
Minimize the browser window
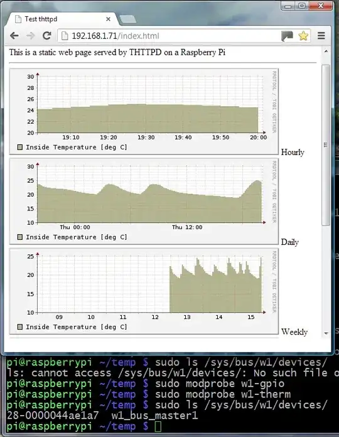coord(288,6)
